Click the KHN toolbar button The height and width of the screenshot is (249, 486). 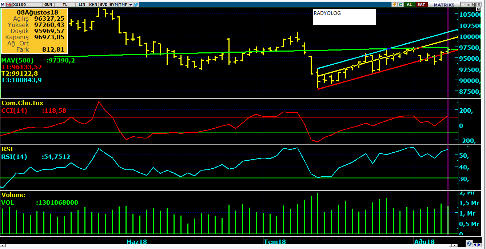[93, 5]
